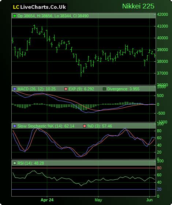Click the 40000 price axis label
Screen dimensions: 172x205
162,38
